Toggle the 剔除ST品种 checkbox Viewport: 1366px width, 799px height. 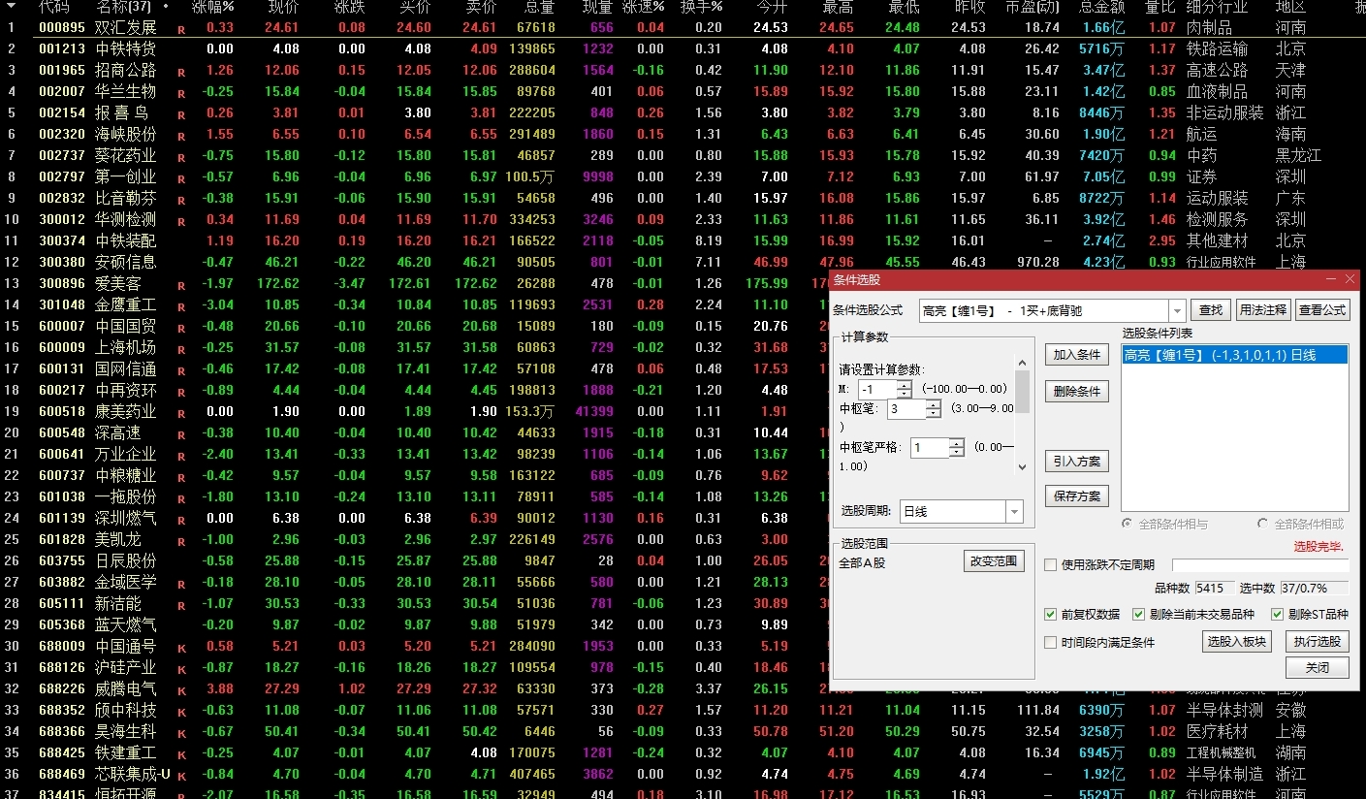tap(1277, 615)
